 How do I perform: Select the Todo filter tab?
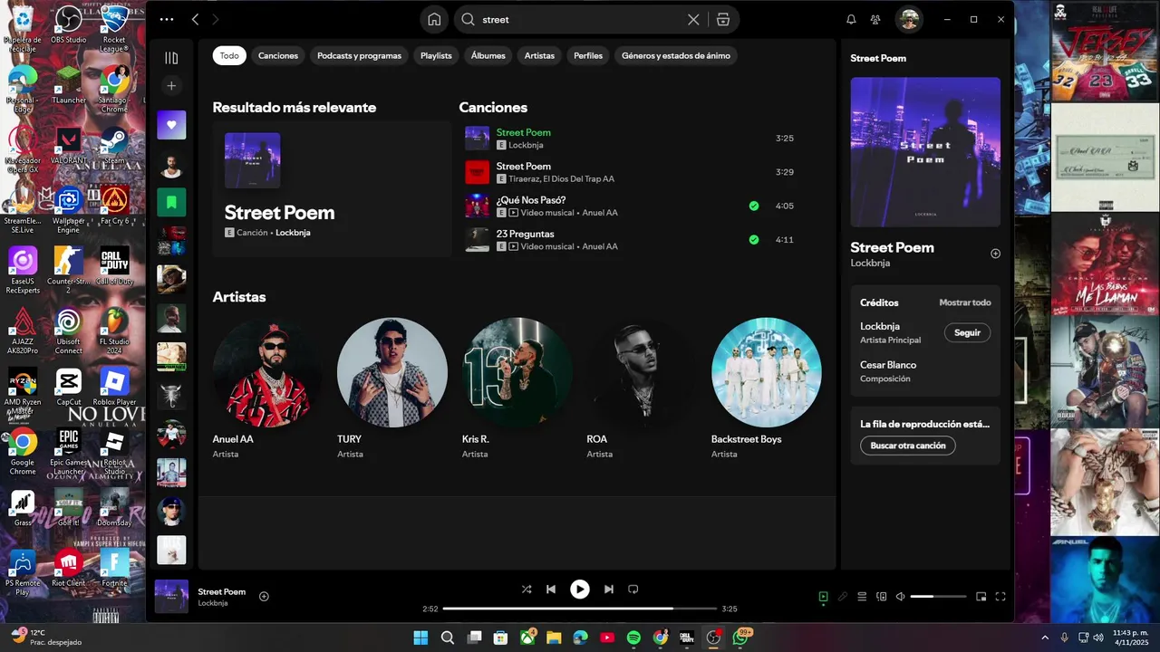pyautogui.click(x=229, y=55)
